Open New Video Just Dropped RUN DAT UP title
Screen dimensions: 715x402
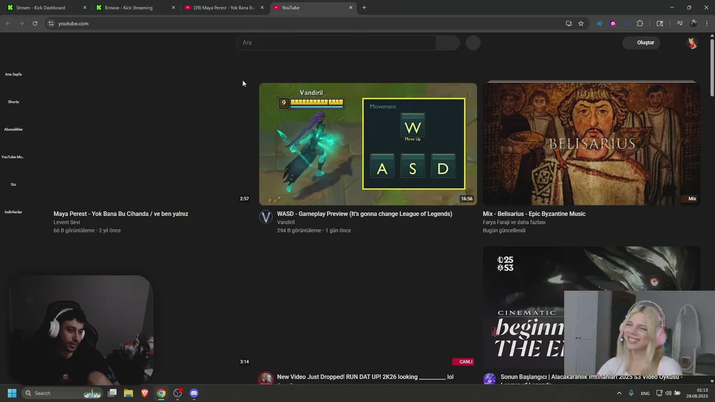365,377
